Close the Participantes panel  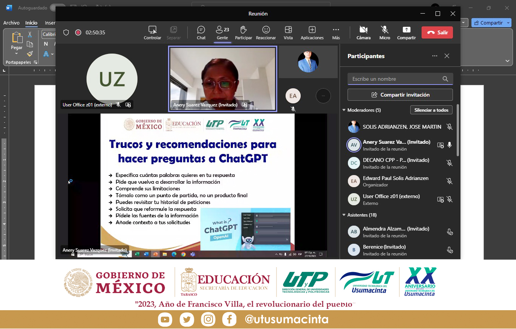pos(447,56)
